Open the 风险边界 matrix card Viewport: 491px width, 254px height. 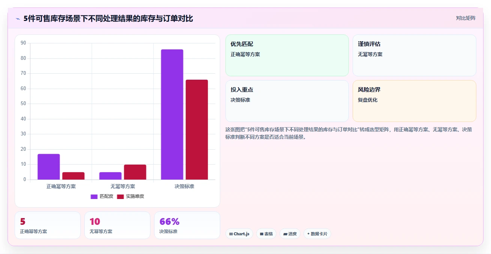click(414, 101)
